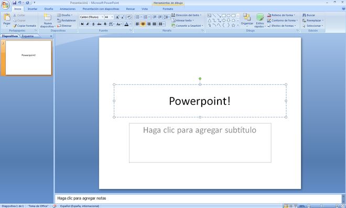Zoom out with the minus button

pyautogui.click(x=308, y=206)
